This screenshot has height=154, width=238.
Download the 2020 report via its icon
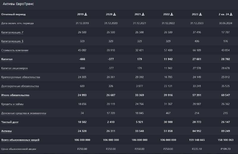pyautogui.click(x=115, y=14)
